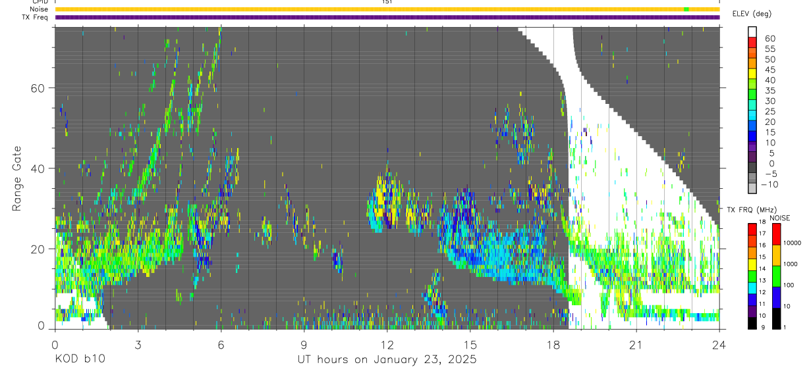Click the '12' hour tick on time axis
This screenshot has width=809, height=373.
point(387,345)
